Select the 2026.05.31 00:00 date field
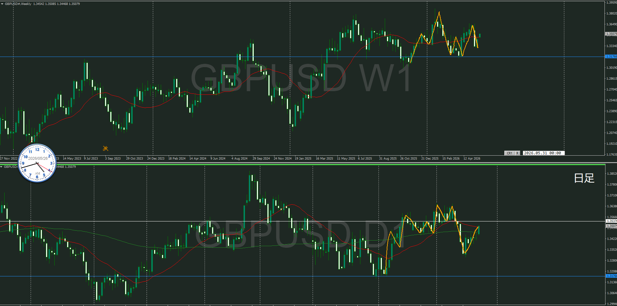The width and height of the screenshot is (617, 306). click(544, 153)
